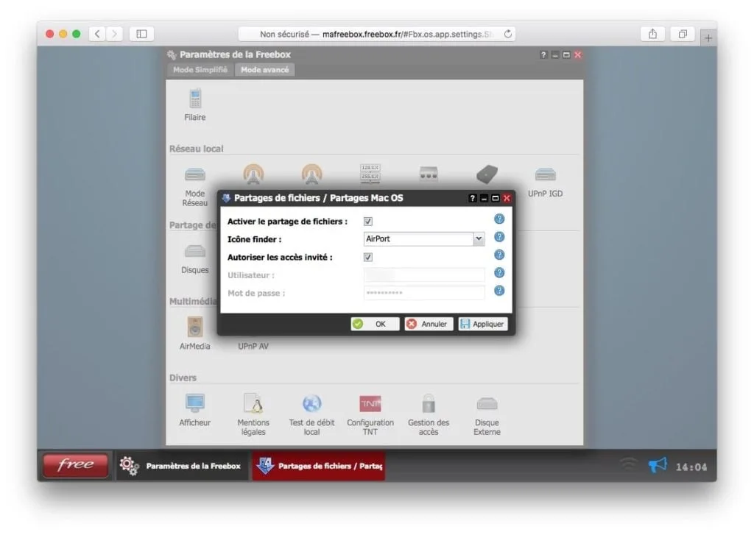This screenshot has width=754, height=535.
Task: Click the Wi-Fi status icon in taskbar
Action: (x=628, y=464)
